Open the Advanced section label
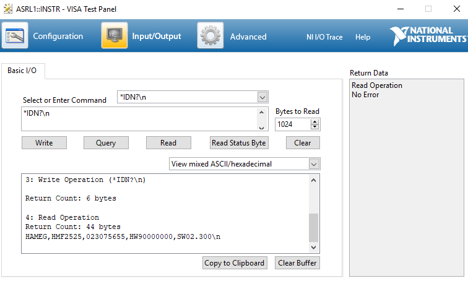Viewport: 468px width, 299px height. [248, 37]
